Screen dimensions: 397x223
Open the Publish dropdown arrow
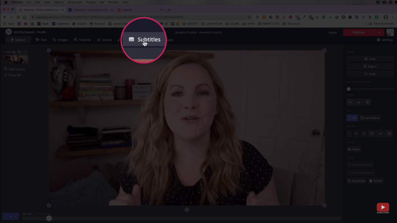pos(379,32)
